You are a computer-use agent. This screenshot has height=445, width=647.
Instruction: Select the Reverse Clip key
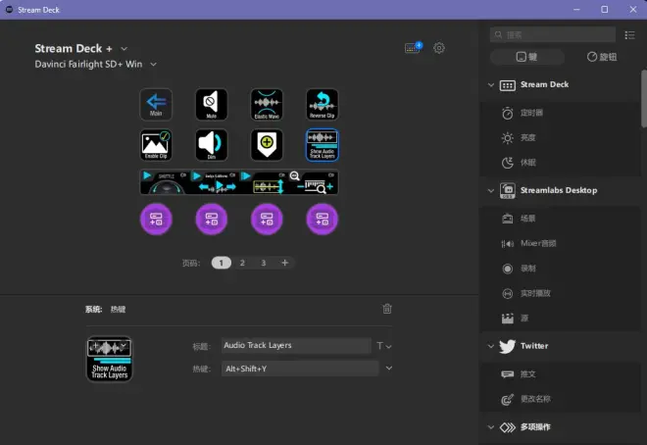323,104
